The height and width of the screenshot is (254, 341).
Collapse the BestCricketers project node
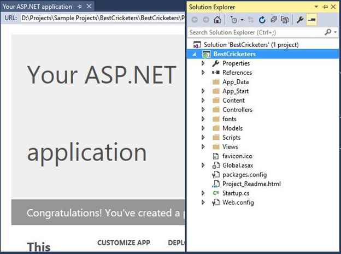tap(194, 54)
